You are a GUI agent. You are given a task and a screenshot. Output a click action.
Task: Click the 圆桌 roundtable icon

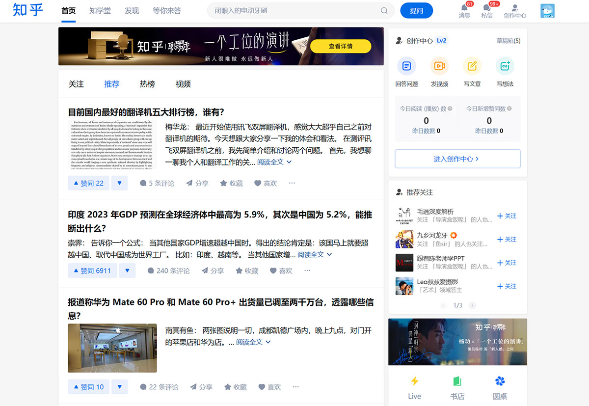500,381
